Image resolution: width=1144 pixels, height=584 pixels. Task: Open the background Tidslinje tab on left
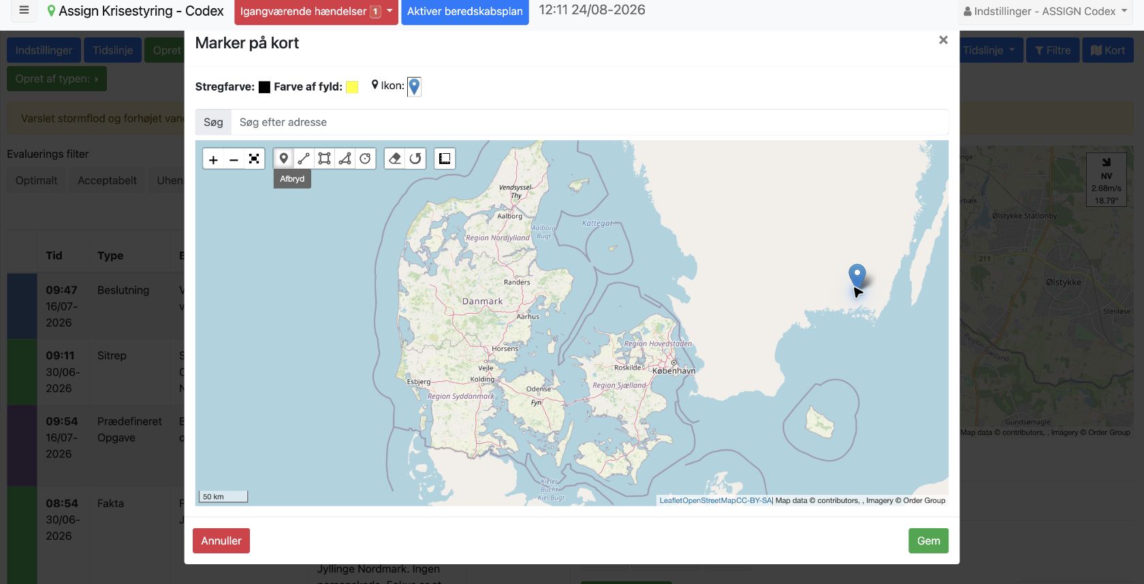pyautogui.click(x=113, y=50)
